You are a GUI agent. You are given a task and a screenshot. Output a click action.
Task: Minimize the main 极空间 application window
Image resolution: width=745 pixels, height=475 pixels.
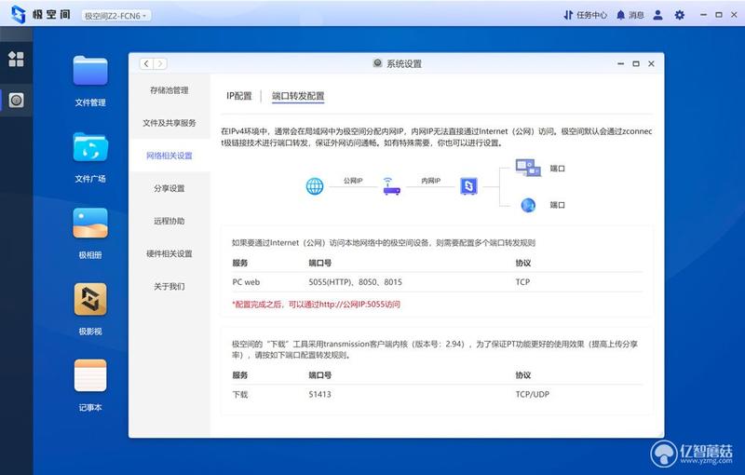click(704, 15)
